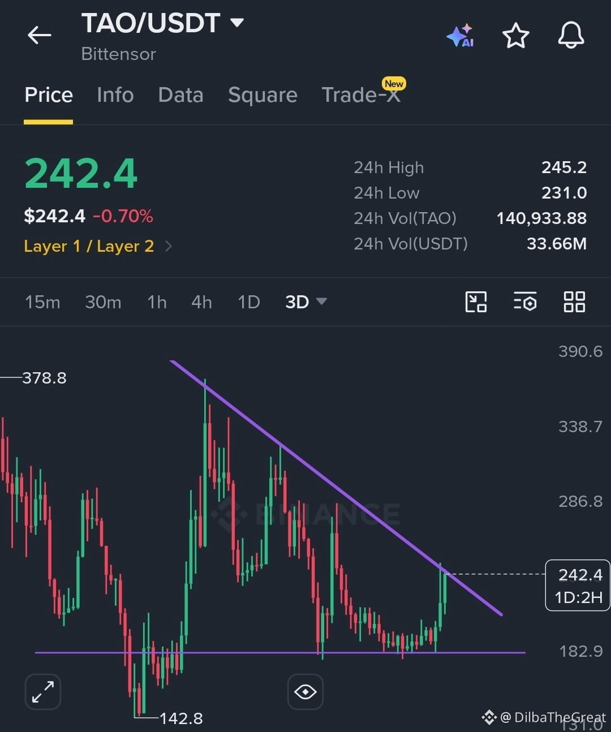The image size is (611, 732).
Task: Select the purple horizontal support line
Action: click(280, 652)
